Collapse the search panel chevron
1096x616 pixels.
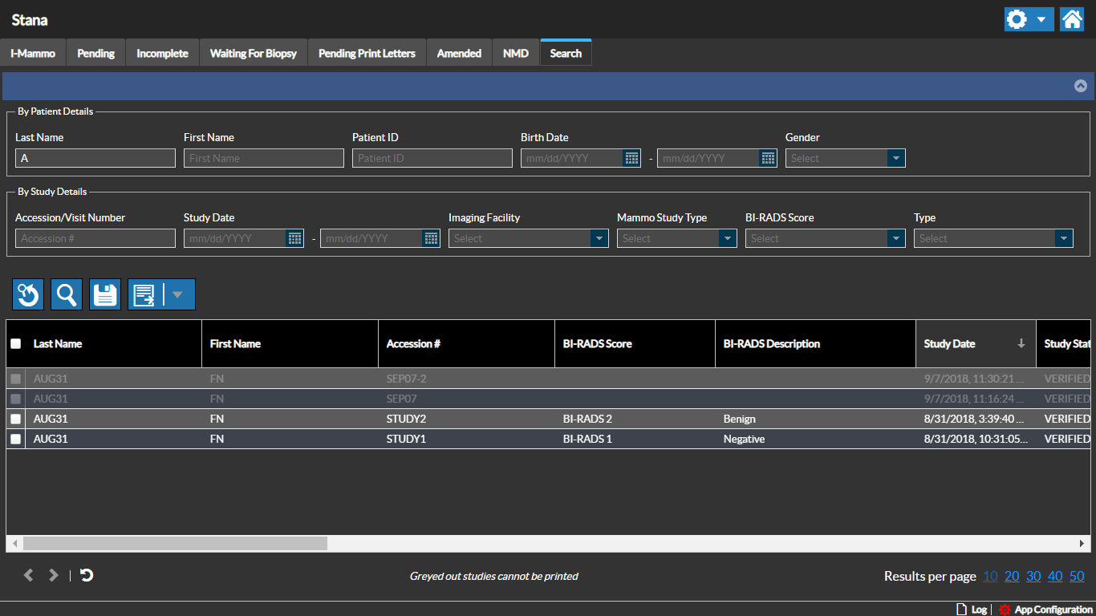coord(1081,86)
